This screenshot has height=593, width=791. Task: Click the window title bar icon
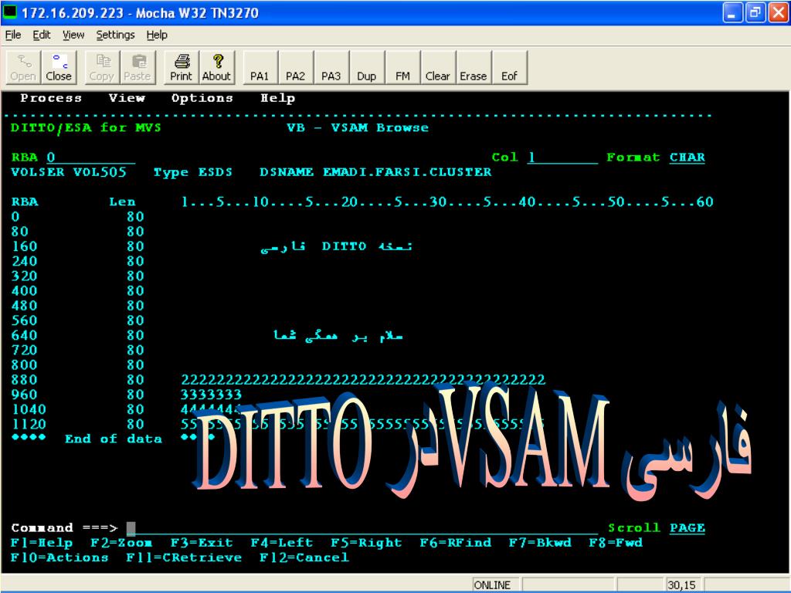[10, 12]
